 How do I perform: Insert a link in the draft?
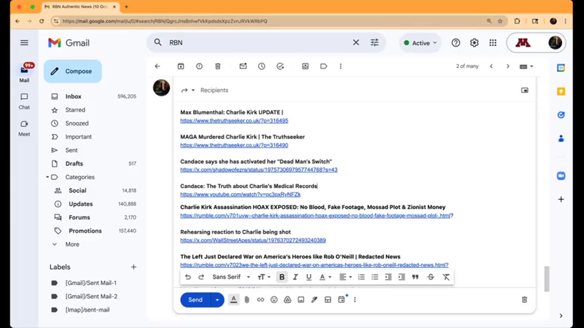coord(261,299)
